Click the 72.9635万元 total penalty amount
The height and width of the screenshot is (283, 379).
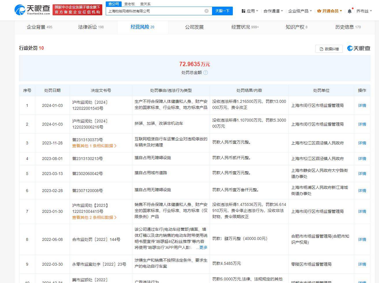(194, 64)
